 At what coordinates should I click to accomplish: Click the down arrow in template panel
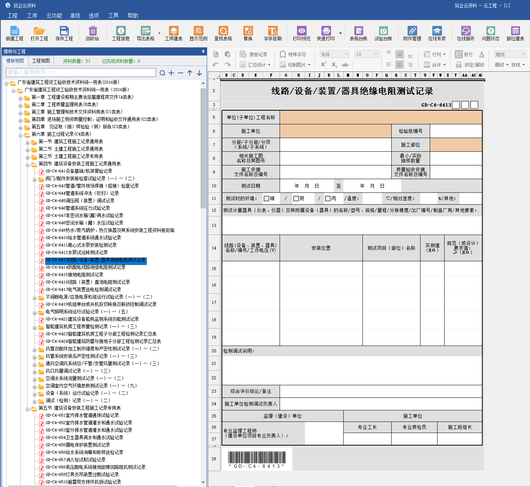[x=199, y=73]
